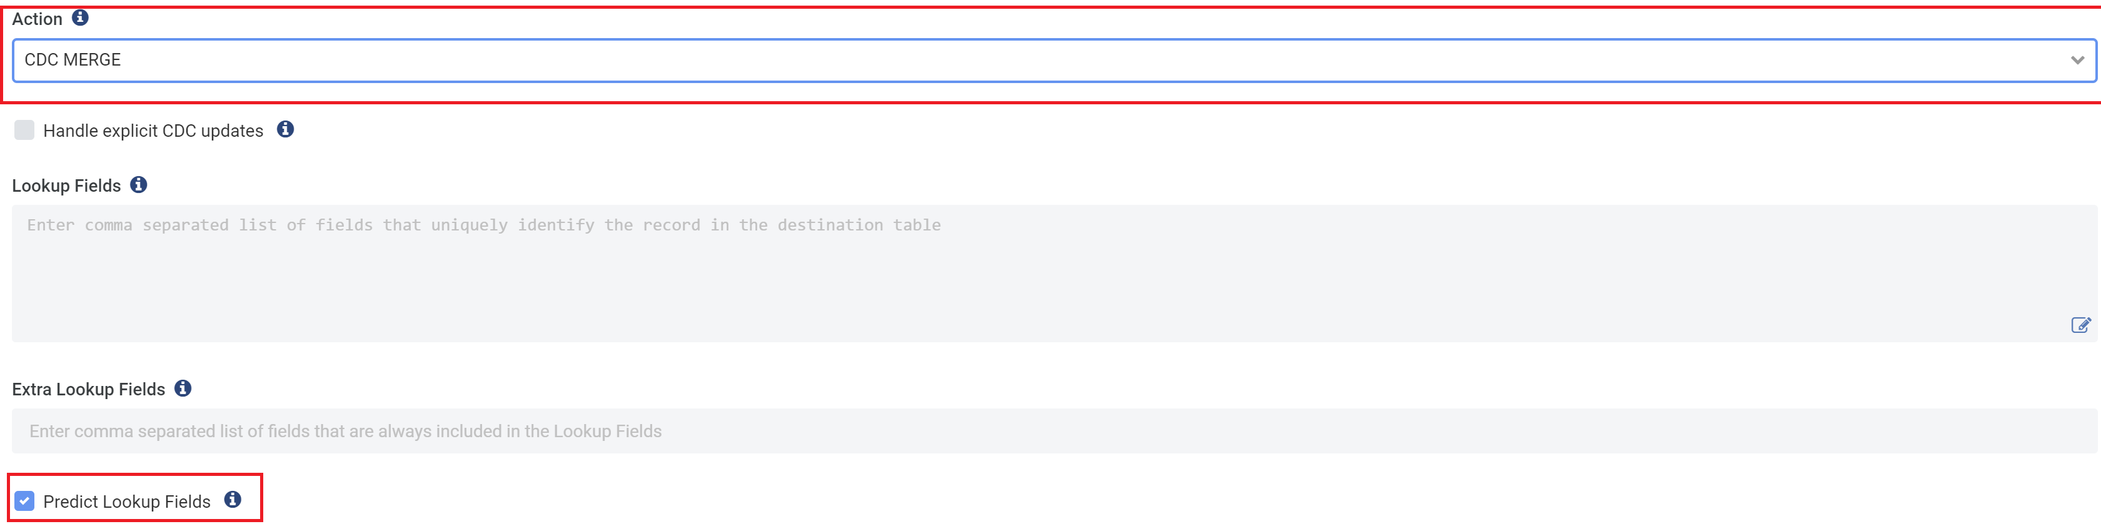
Task: Click the Extra Lookup Fields info icon
Action: (183, 388)
